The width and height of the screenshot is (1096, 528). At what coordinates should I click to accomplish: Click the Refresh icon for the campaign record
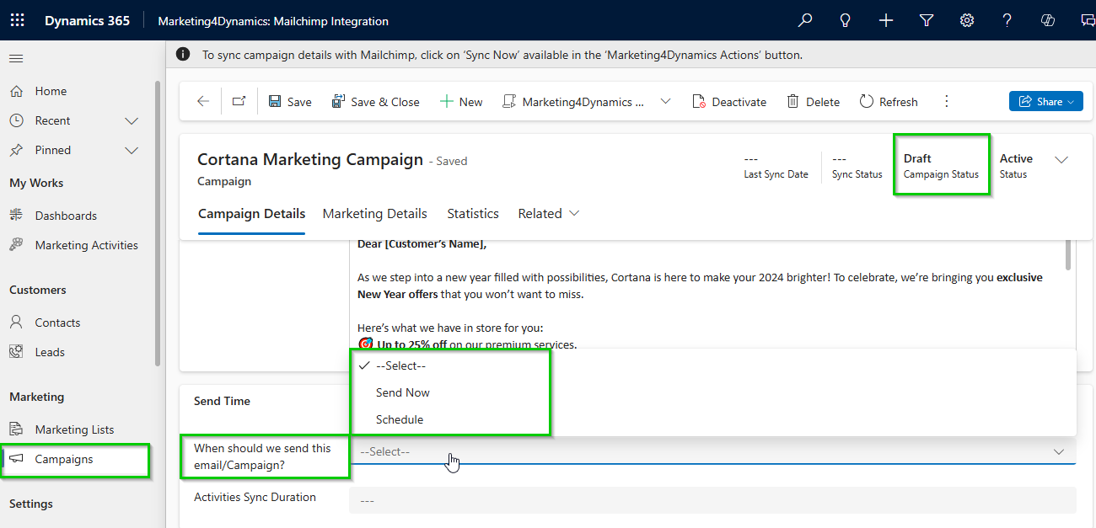point(868,101)
